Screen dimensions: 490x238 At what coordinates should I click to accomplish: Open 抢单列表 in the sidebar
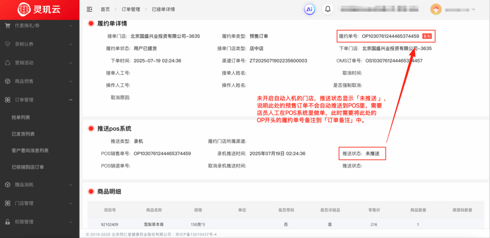(21, 117)
